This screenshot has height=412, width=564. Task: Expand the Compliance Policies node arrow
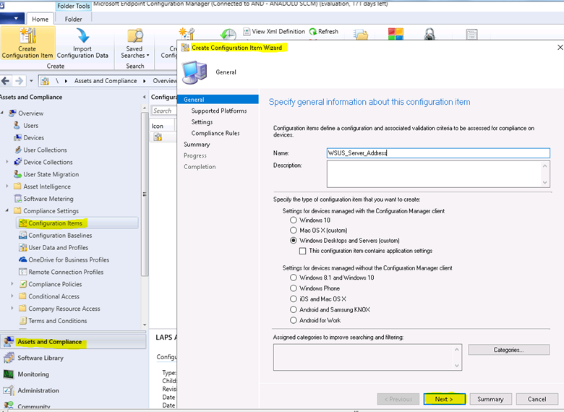12,284
